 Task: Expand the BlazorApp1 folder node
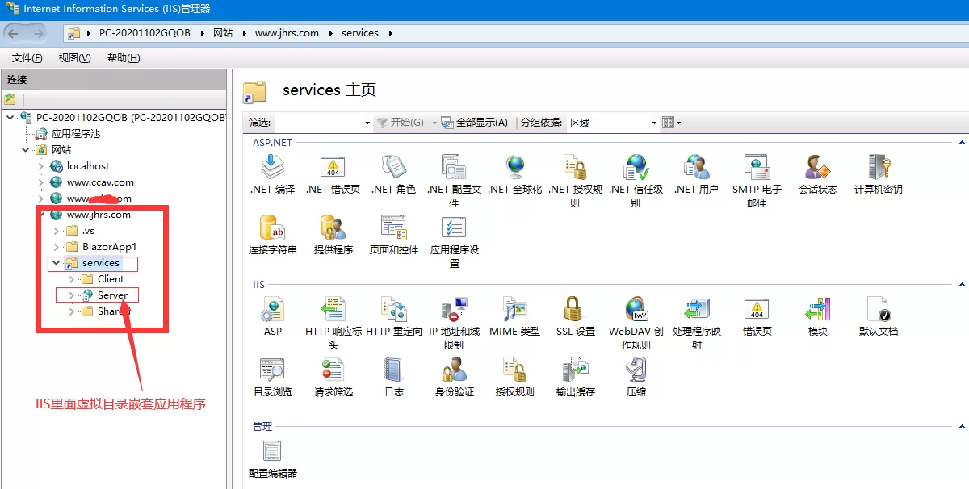tap(56, 247)
